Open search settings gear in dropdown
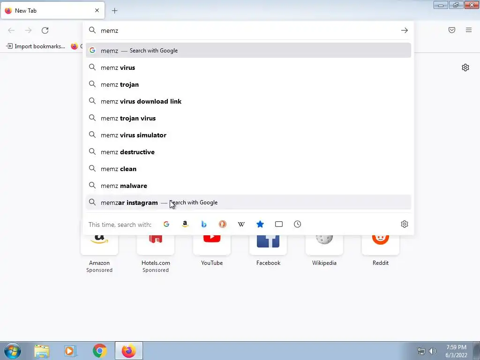This screenshot has height=360, width=480. [405, 224]
